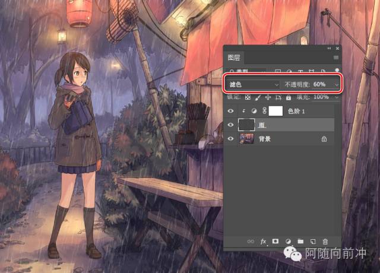Image resolution: width=380 pixels, height=273 pixels.
Task: Click the white mask thumbnail on 色阶 1
Action: point(275,111)
